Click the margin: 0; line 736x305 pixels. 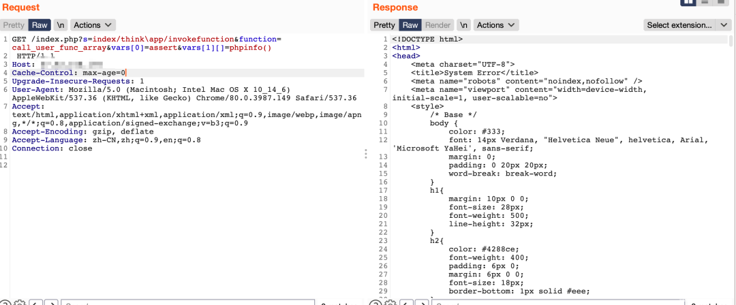pyautogui.click(x=472, y=157)
